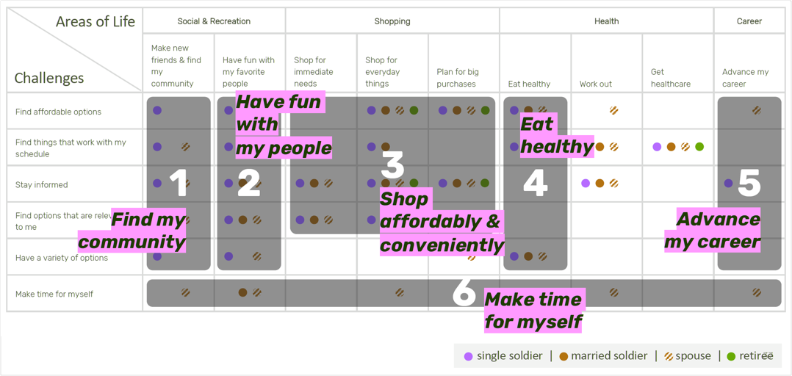The height and width of the screenshot is (376, 792).
Task: Click the orange married soldier legend dot
Action: [x=564, y=356]
